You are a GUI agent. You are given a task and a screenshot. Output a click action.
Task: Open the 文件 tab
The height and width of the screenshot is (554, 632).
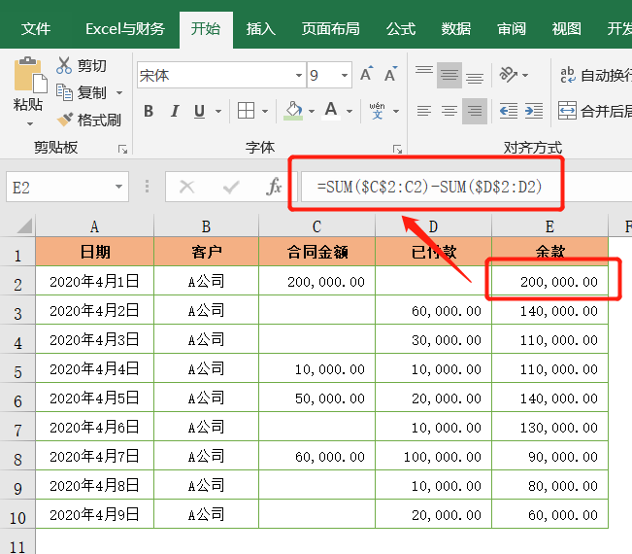pyautogui.click(x=36, y=29)
